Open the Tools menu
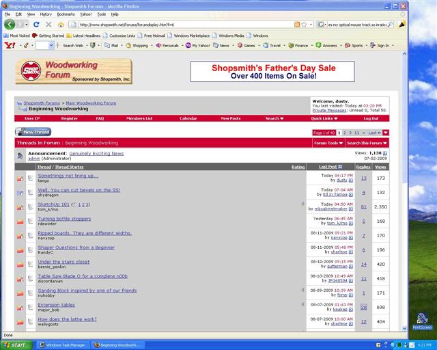Image resolution: width=437 pixels, height=350 pixels. click(102, 14)
